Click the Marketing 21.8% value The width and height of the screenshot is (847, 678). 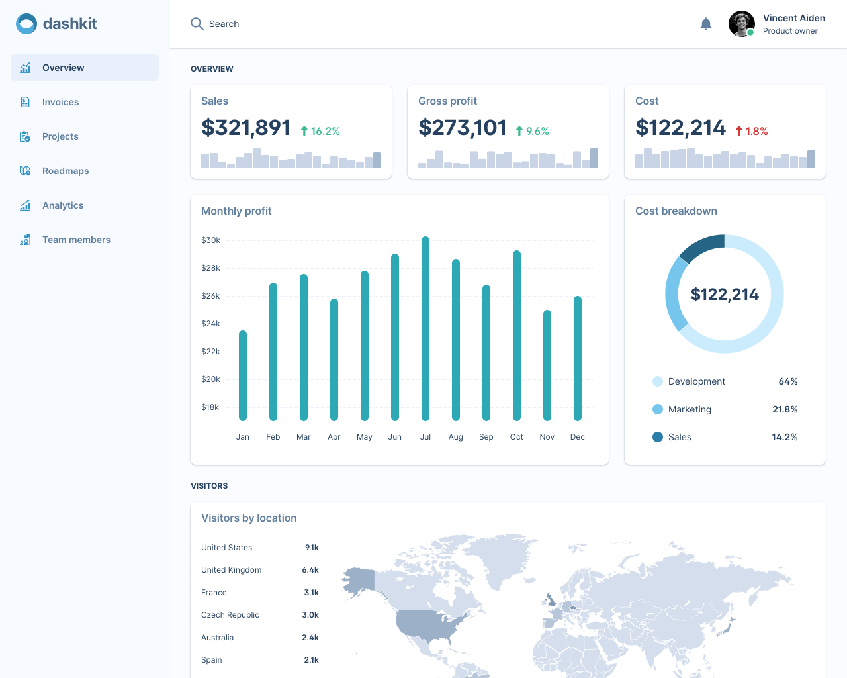pos(785,409)
